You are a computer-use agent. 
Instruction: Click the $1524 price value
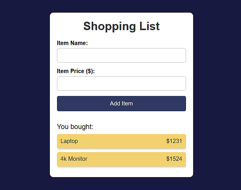click(174, 159)
